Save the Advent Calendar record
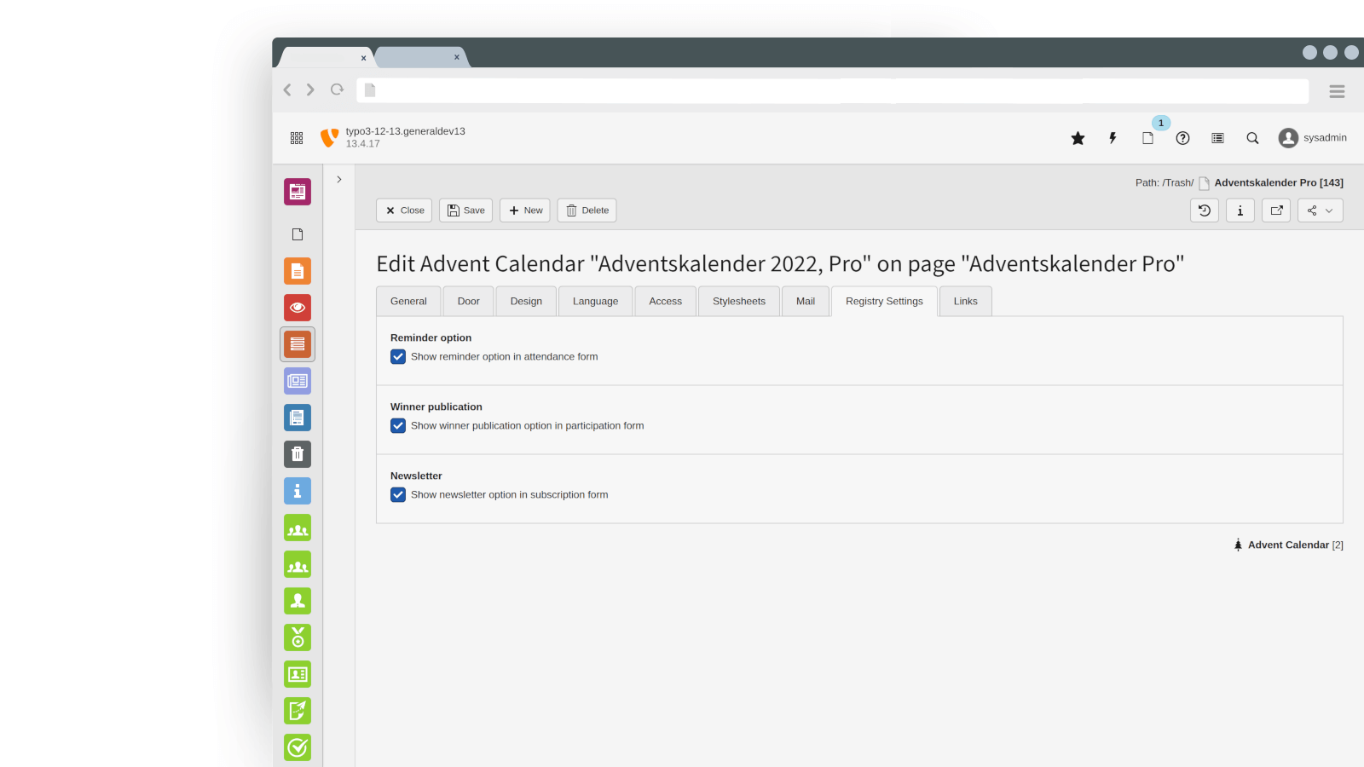1364x767 pixels. pyautogui.click(x=465, y=210)
